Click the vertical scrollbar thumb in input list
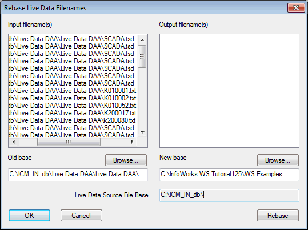 point(142,57)
